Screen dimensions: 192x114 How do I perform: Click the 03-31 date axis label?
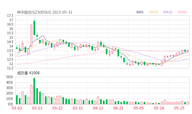click(78, 108)
